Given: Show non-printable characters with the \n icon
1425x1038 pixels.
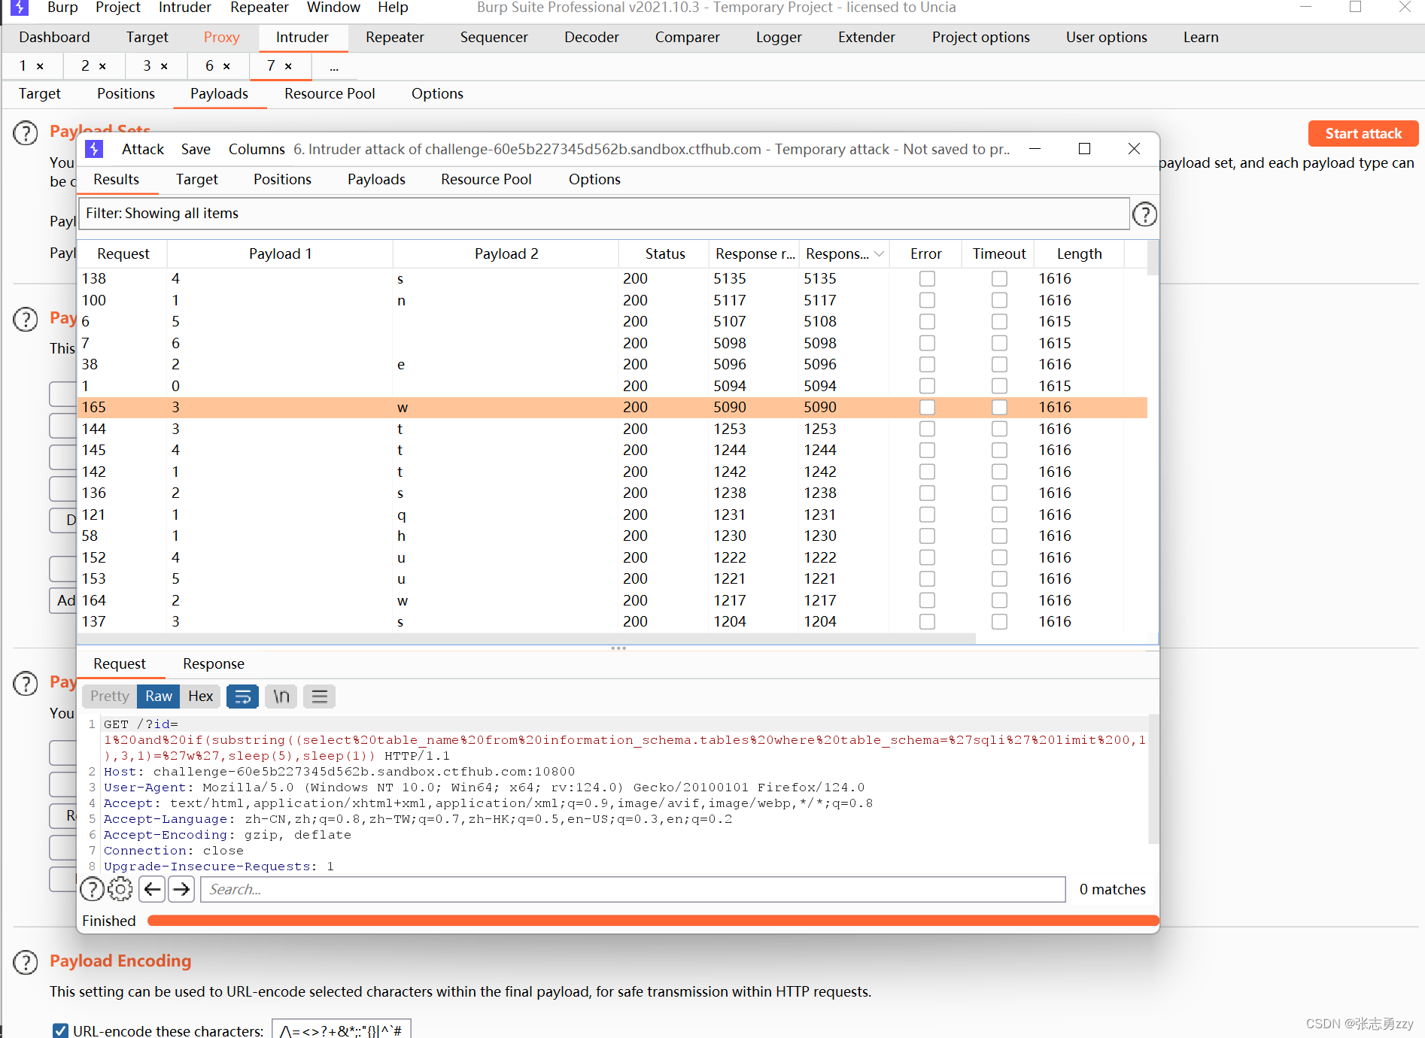Looking at the screenshot, I should pos(280,696).
